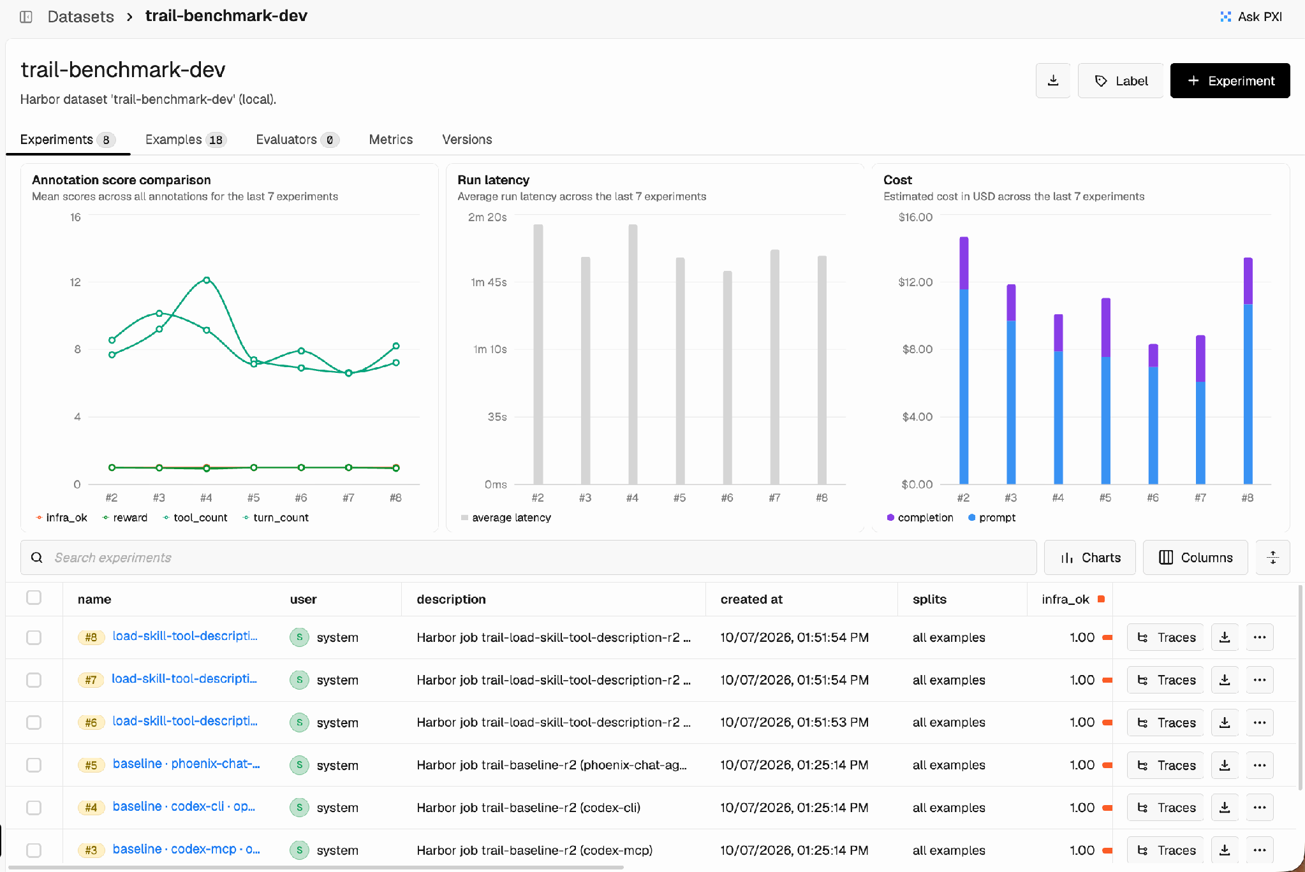Open more options for experiment #3
This screenshot has width=1305, height=872.
pyautogui.click(x=1260, y=850)
